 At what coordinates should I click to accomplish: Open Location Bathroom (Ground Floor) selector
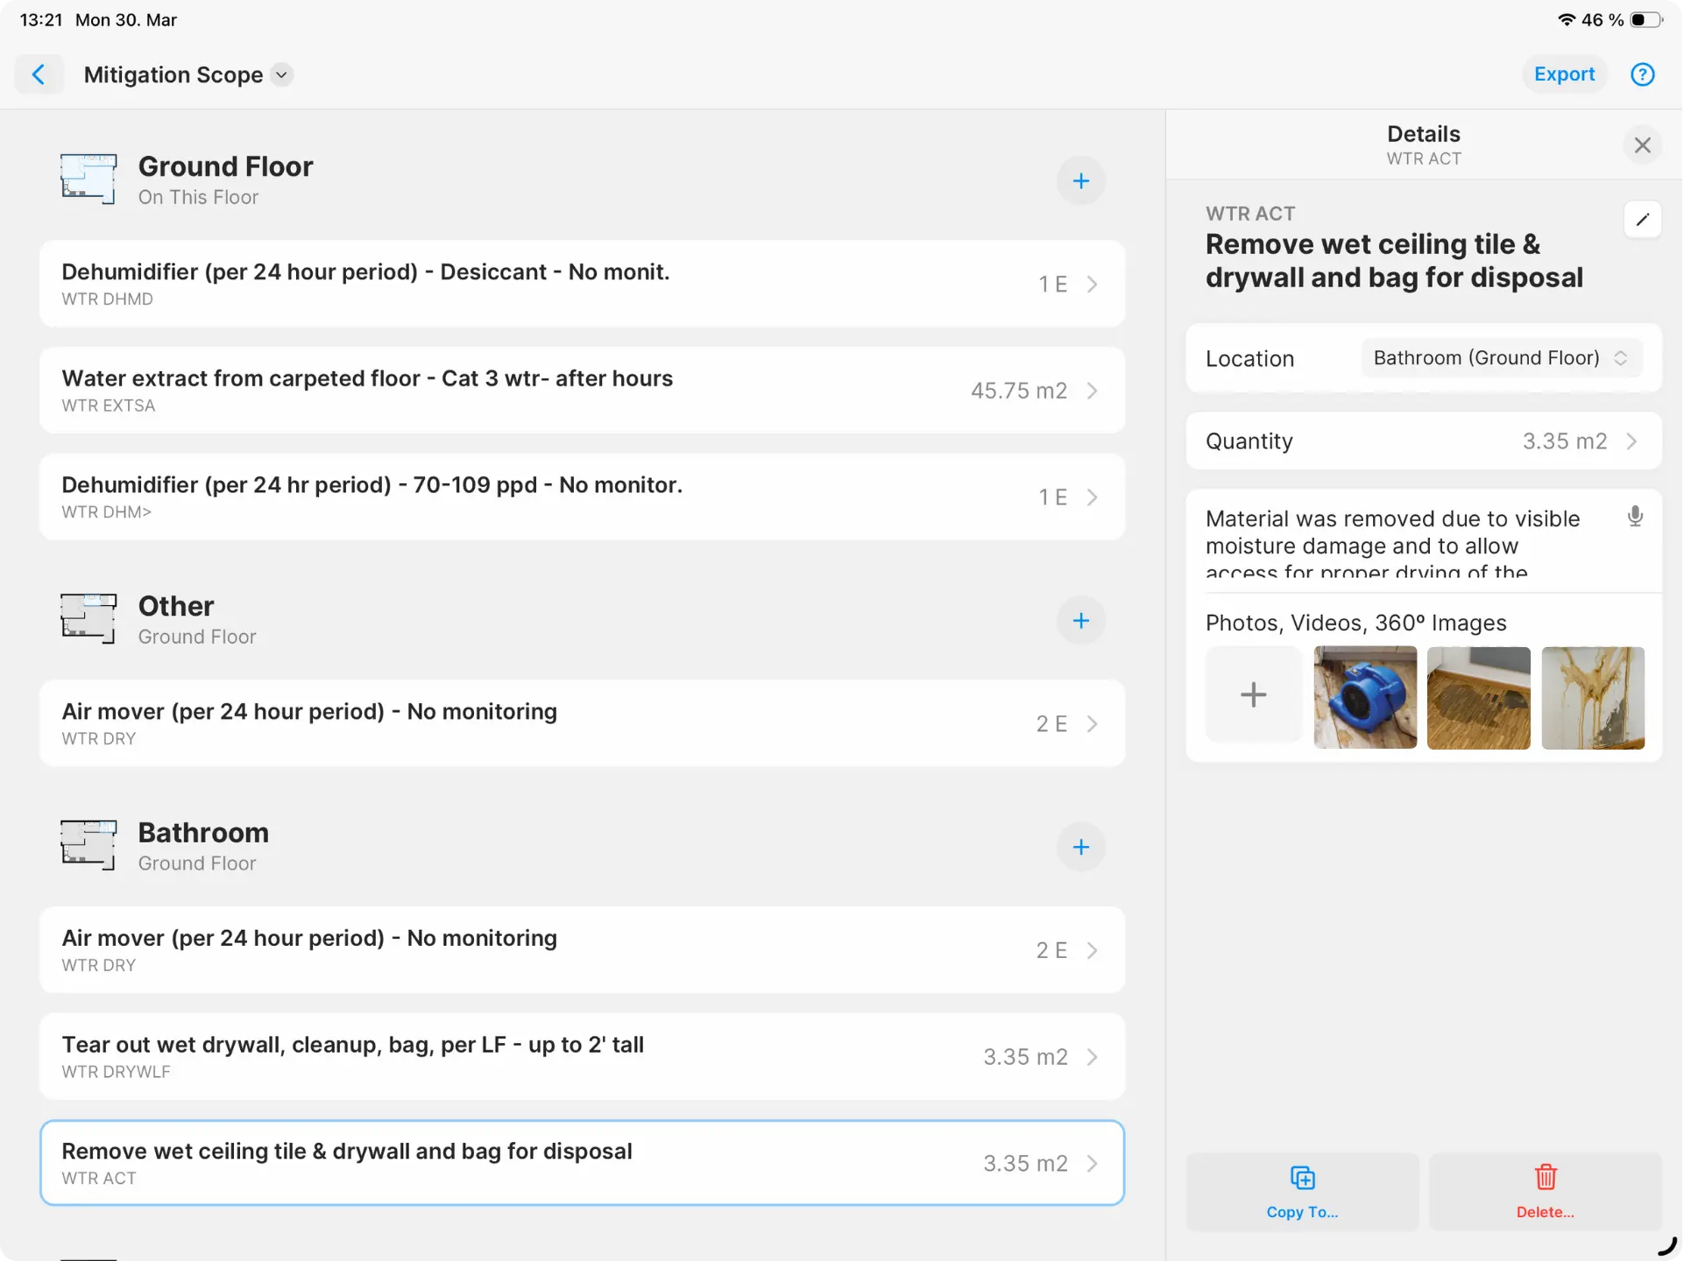click(x=1500, y=358)
